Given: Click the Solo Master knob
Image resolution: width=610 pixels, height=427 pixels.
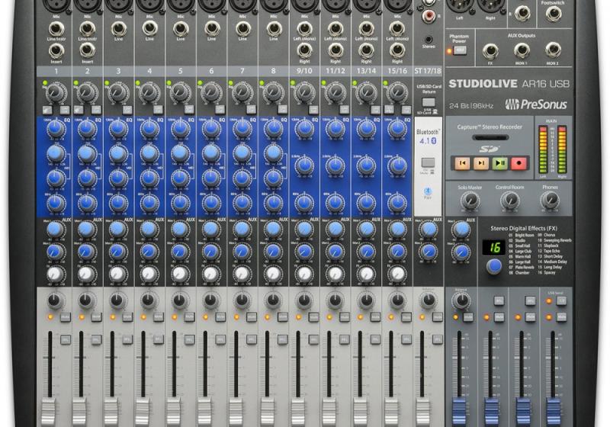Looking at the screenshot, I should pyautogui.click(x=470, y=201).
